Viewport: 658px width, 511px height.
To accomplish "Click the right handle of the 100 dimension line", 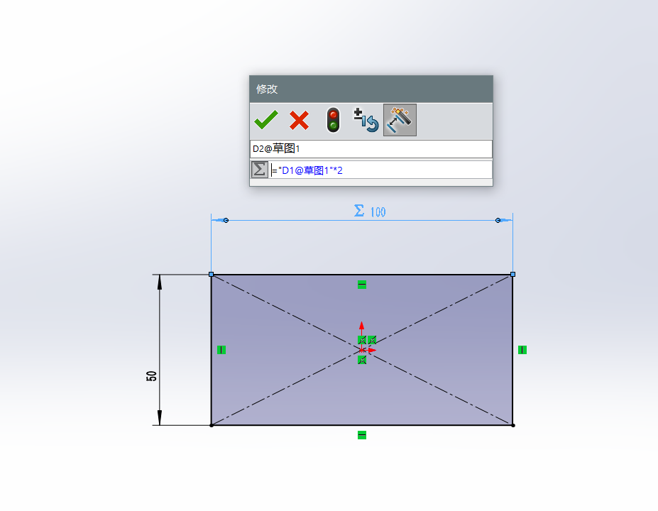I will [498, 220].
